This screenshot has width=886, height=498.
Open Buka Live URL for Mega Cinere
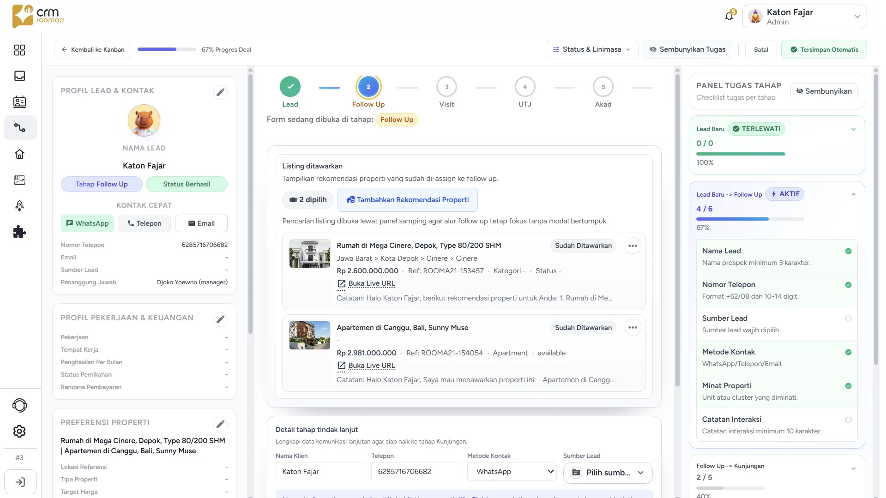[x=366, y=283]
